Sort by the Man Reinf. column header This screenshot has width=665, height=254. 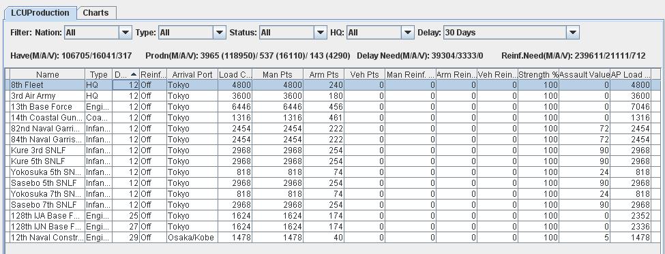tap(411, 74)
